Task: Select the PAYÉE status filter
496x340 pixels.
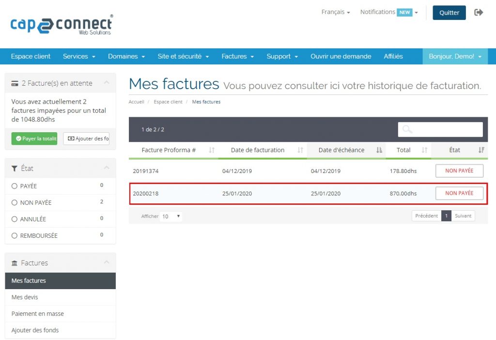Action: click(15, 186)
